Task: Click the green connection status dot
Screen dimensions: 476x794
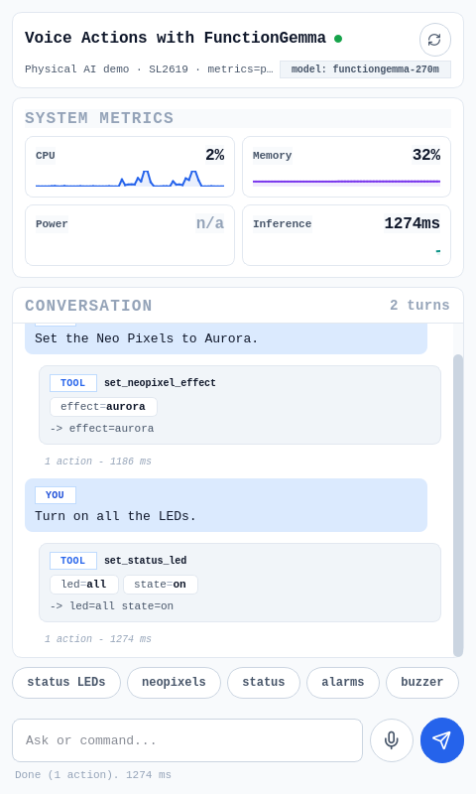Action: click(x=338, y=39)
